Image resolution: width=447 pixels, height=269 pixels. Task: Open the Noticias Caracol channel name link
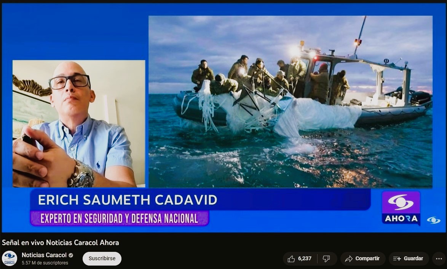tap(44, 255)
